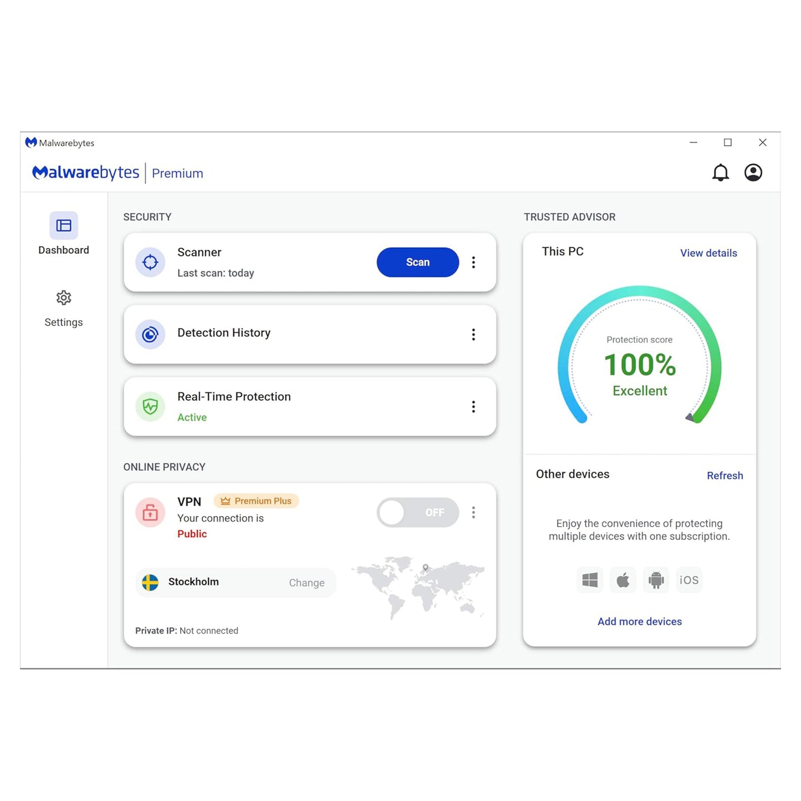Open the notification bell icon
Image resolution: width=801 pixels, height=801 pixels.
721,172
